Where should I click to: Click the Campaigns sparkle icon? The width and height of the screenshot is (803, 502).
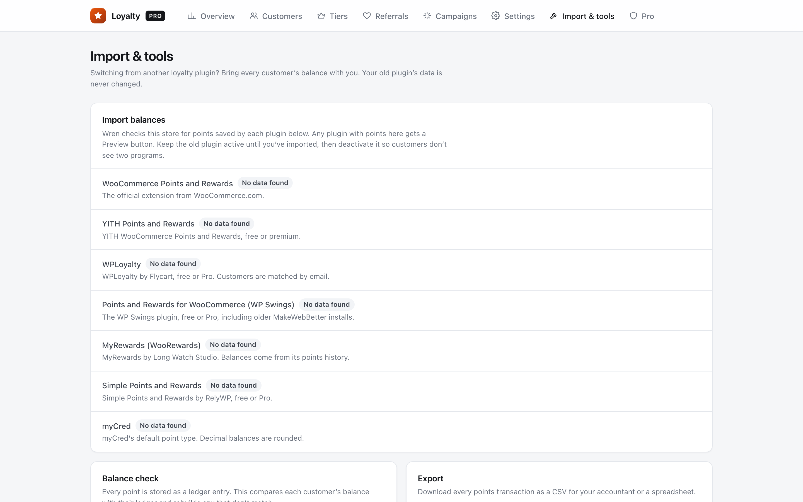tap(427, 16)
